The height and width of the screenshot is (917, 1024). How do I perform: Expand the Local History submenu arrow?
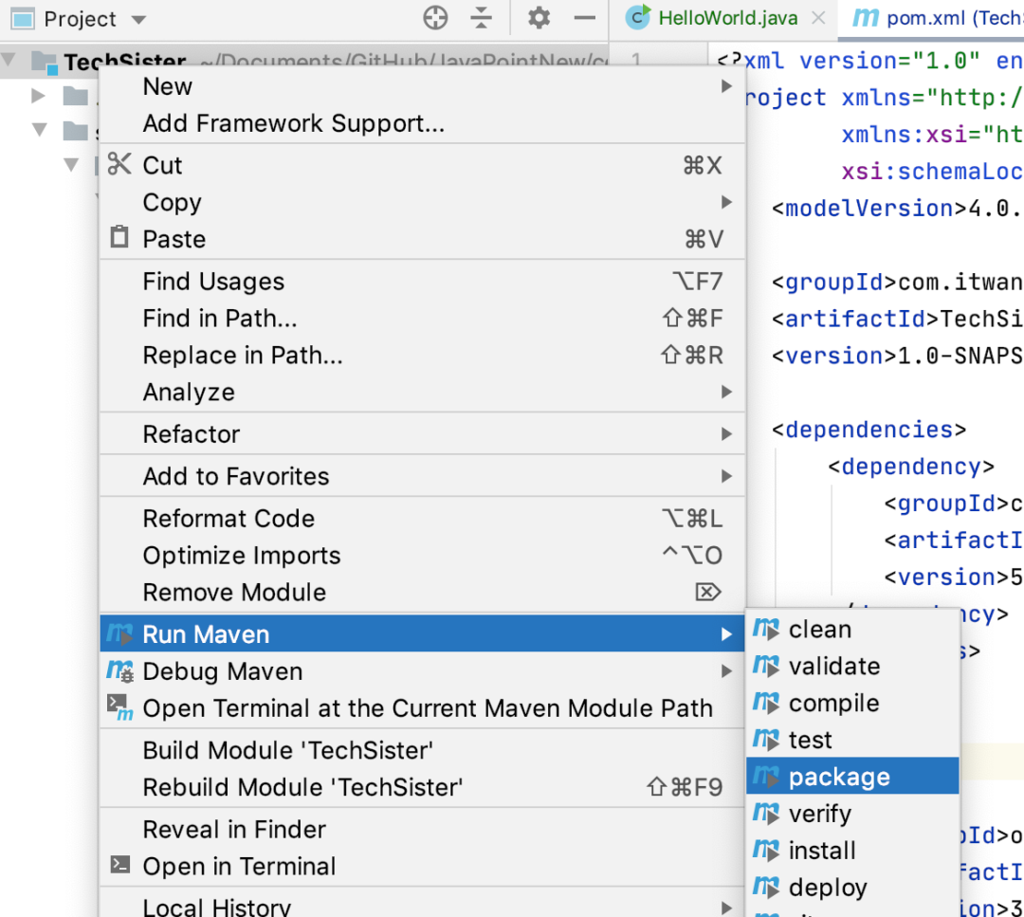(726, 908)
